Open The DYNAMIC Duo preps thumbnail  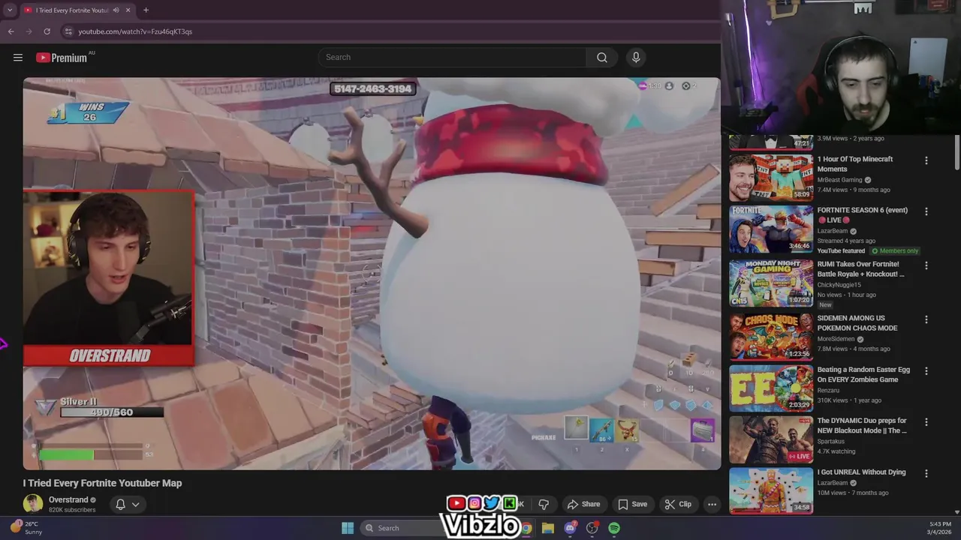pyautogui.click(x=771, y=439)
